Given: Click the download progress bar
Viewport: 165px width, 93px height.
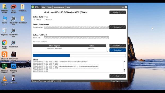Looking at the screenshot, I should (x=79, y=56).
